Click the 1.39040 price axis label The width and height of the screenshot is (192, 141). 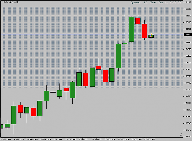point(188,123)
